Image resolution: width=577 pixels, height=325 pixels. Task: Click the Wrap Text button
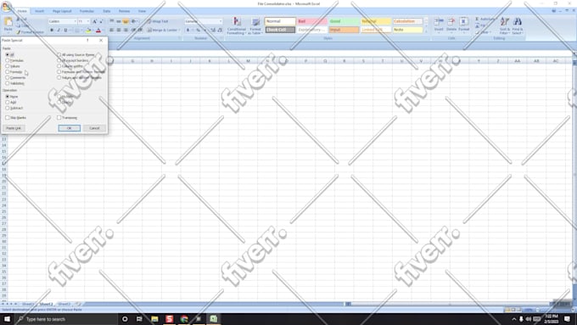point(158,21)
